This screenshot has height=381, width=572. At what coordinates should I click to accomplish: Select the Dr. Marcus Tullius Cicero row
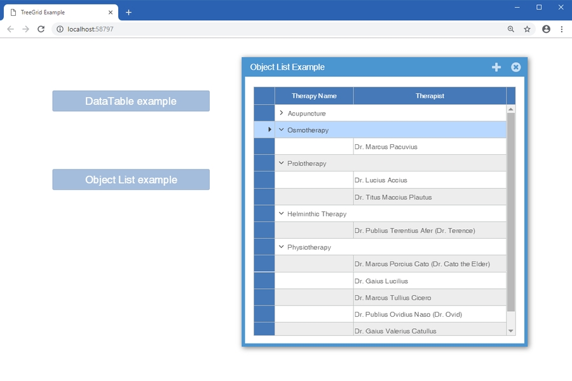[x=393, y=298]
